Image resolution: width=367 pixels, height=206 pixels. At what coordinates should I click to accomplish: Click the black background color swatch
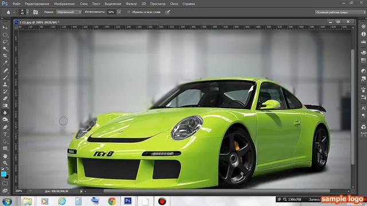pyautogui.click(x=7, y=177)
